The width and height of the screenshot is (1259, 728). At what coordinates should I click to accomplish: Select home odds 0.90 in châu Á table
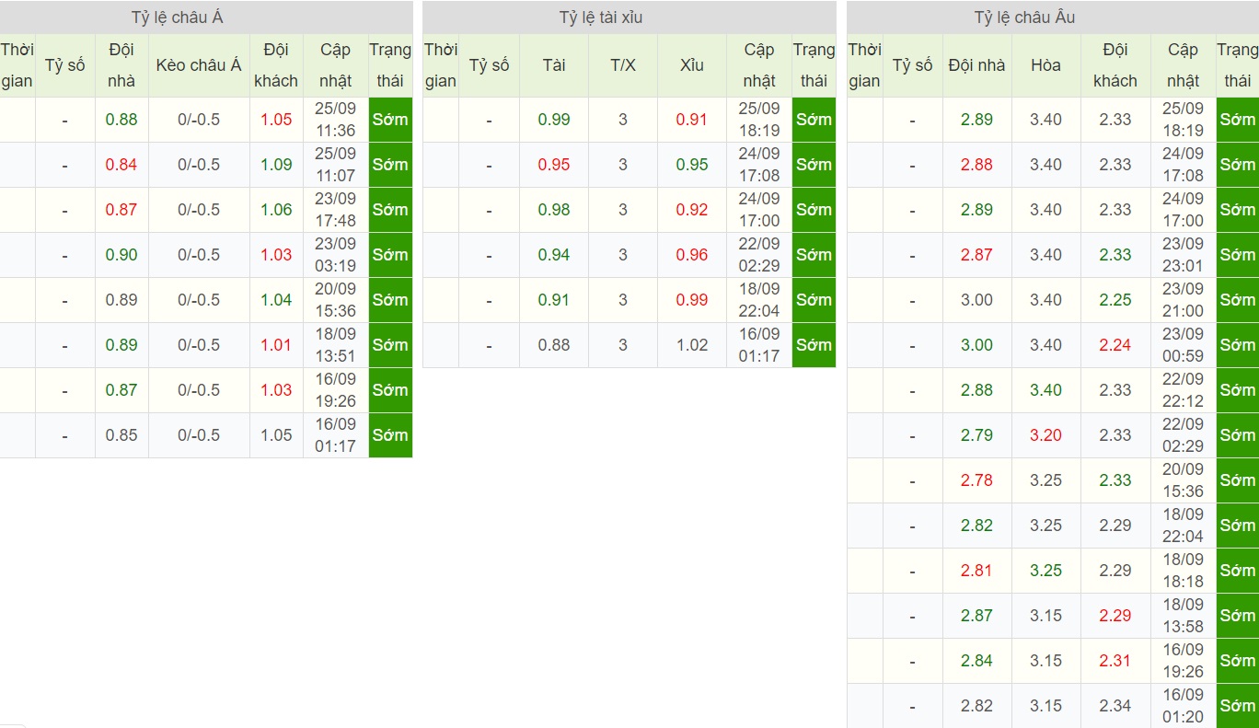point(121,255)
